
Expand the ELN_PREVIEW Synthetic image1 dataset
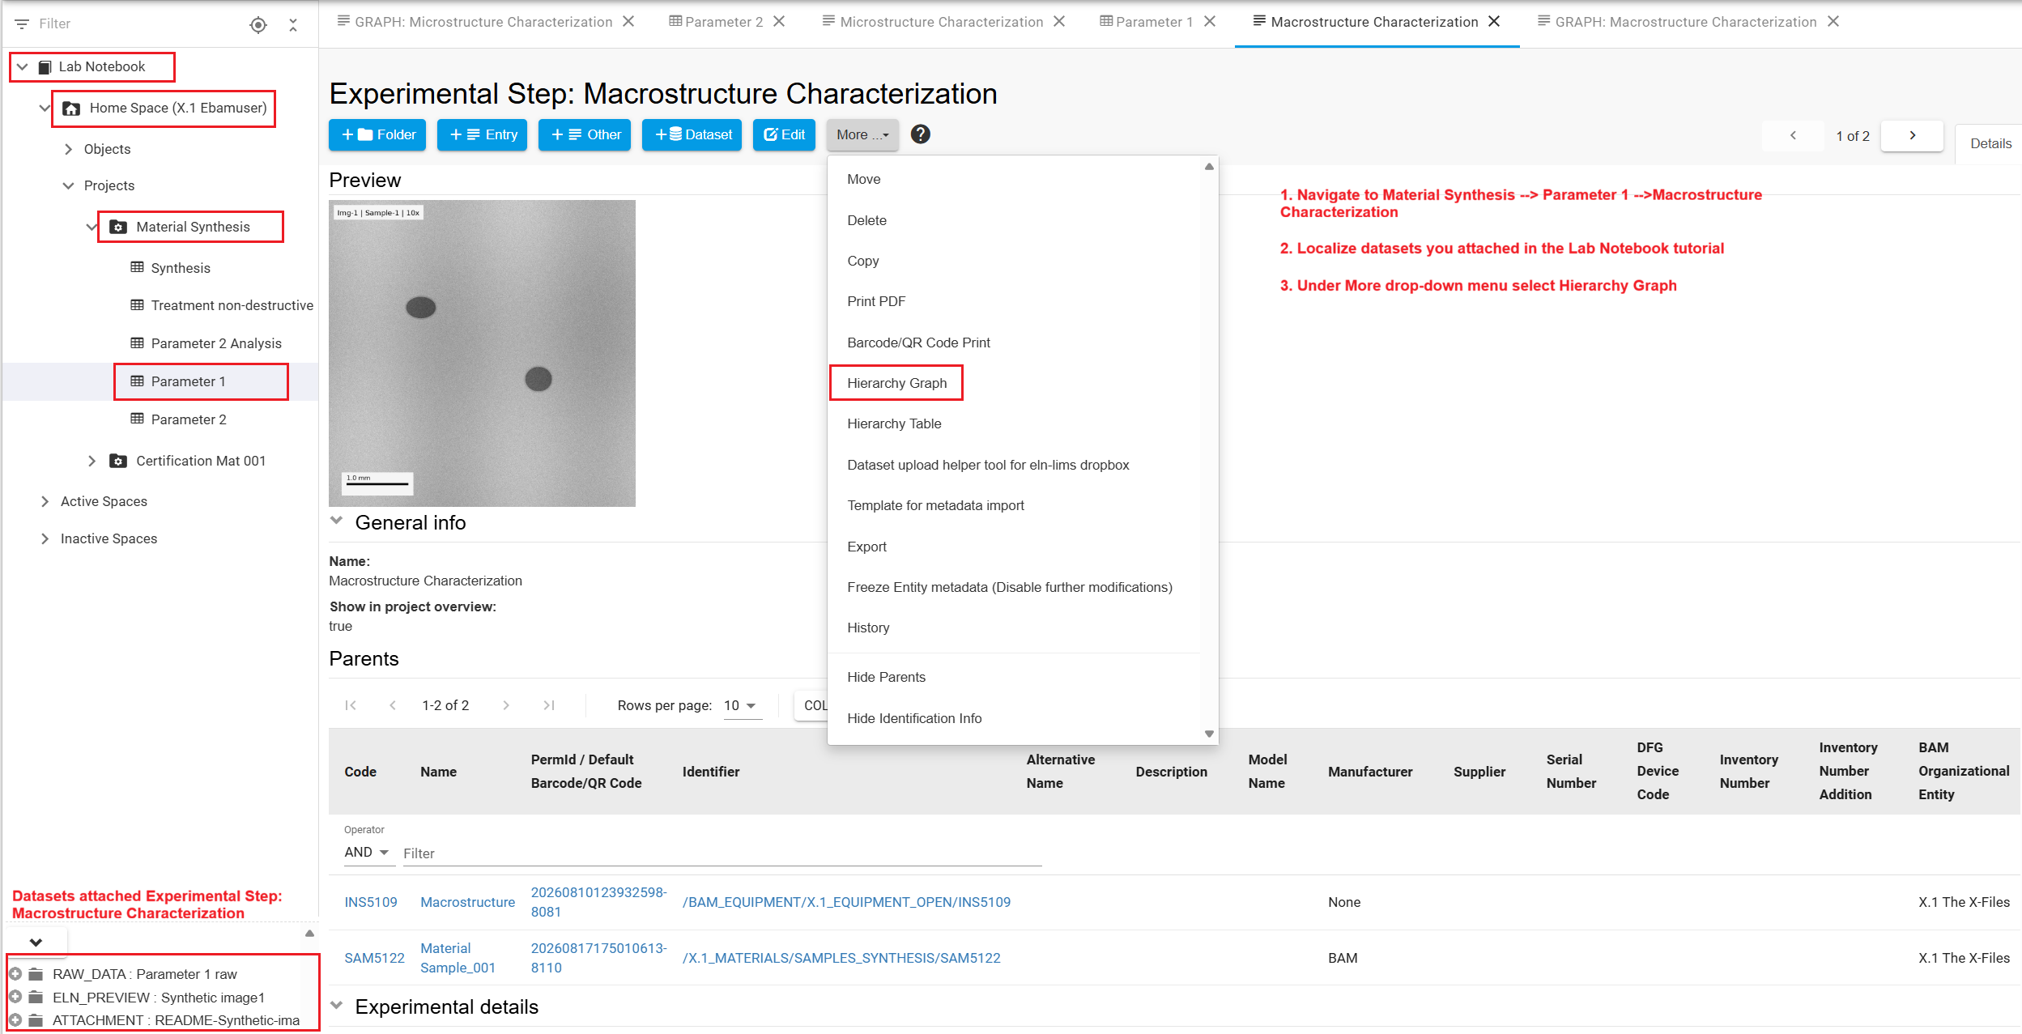coord(15,997)
